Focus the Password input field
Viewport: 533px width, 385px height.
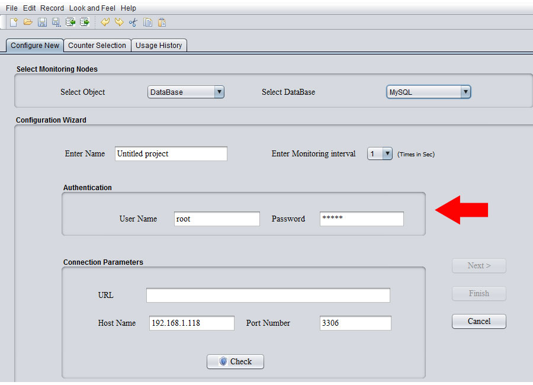point(361,219)
